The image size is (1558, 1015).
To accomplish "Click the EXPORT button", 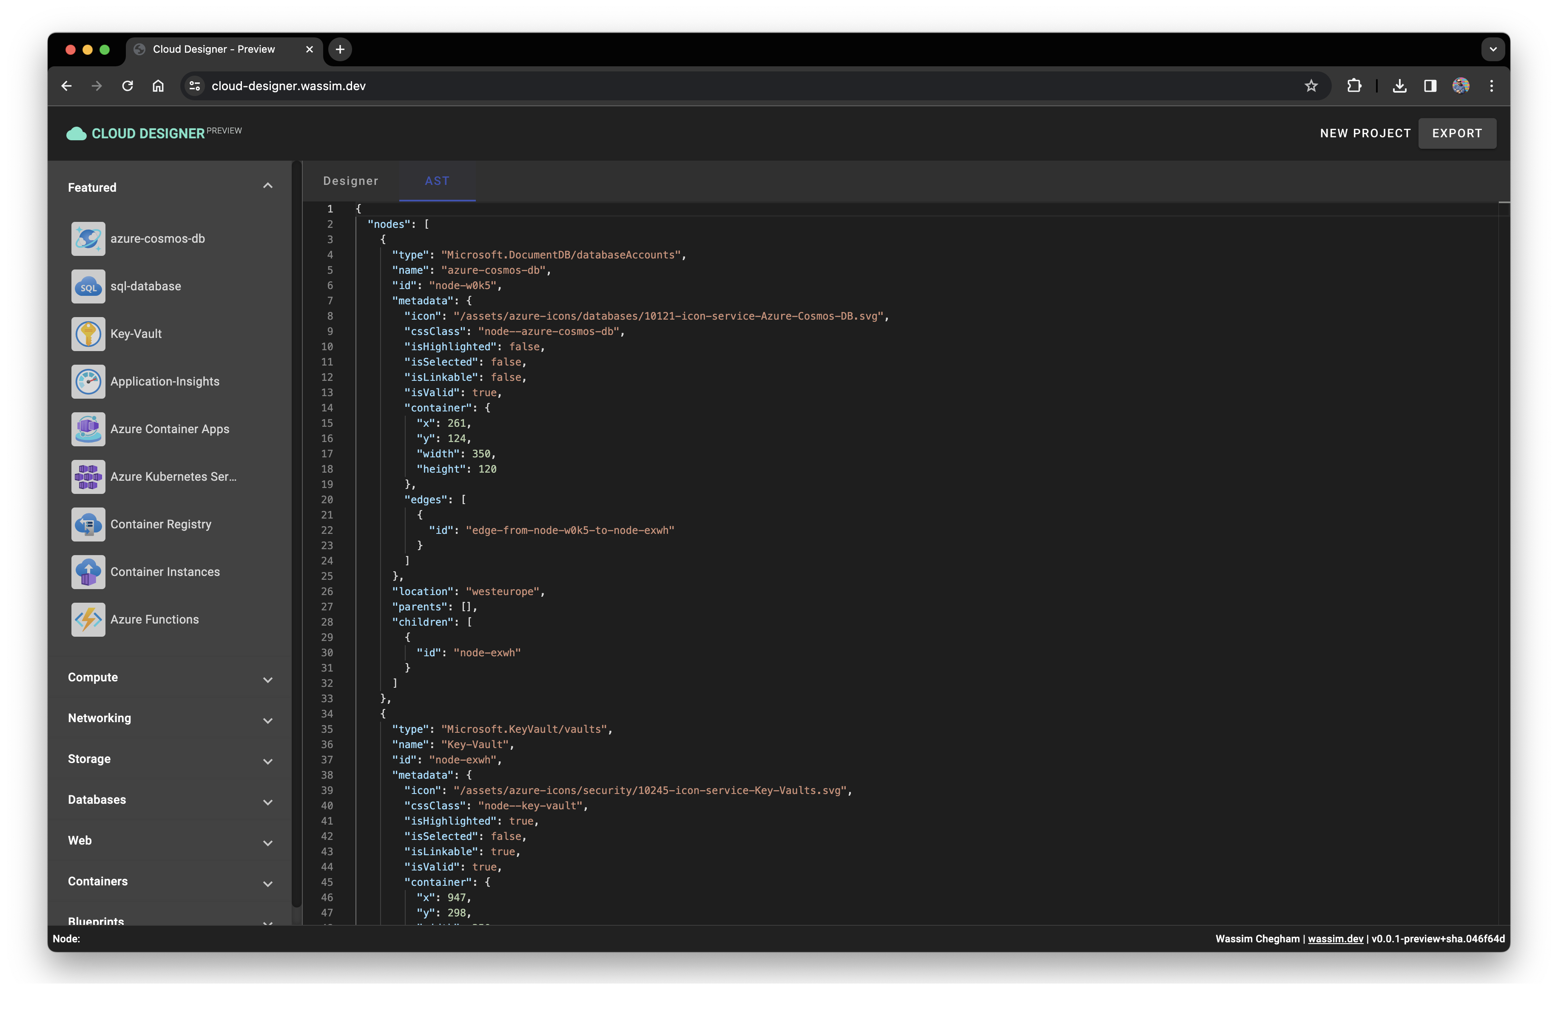I will point(1457,133).
